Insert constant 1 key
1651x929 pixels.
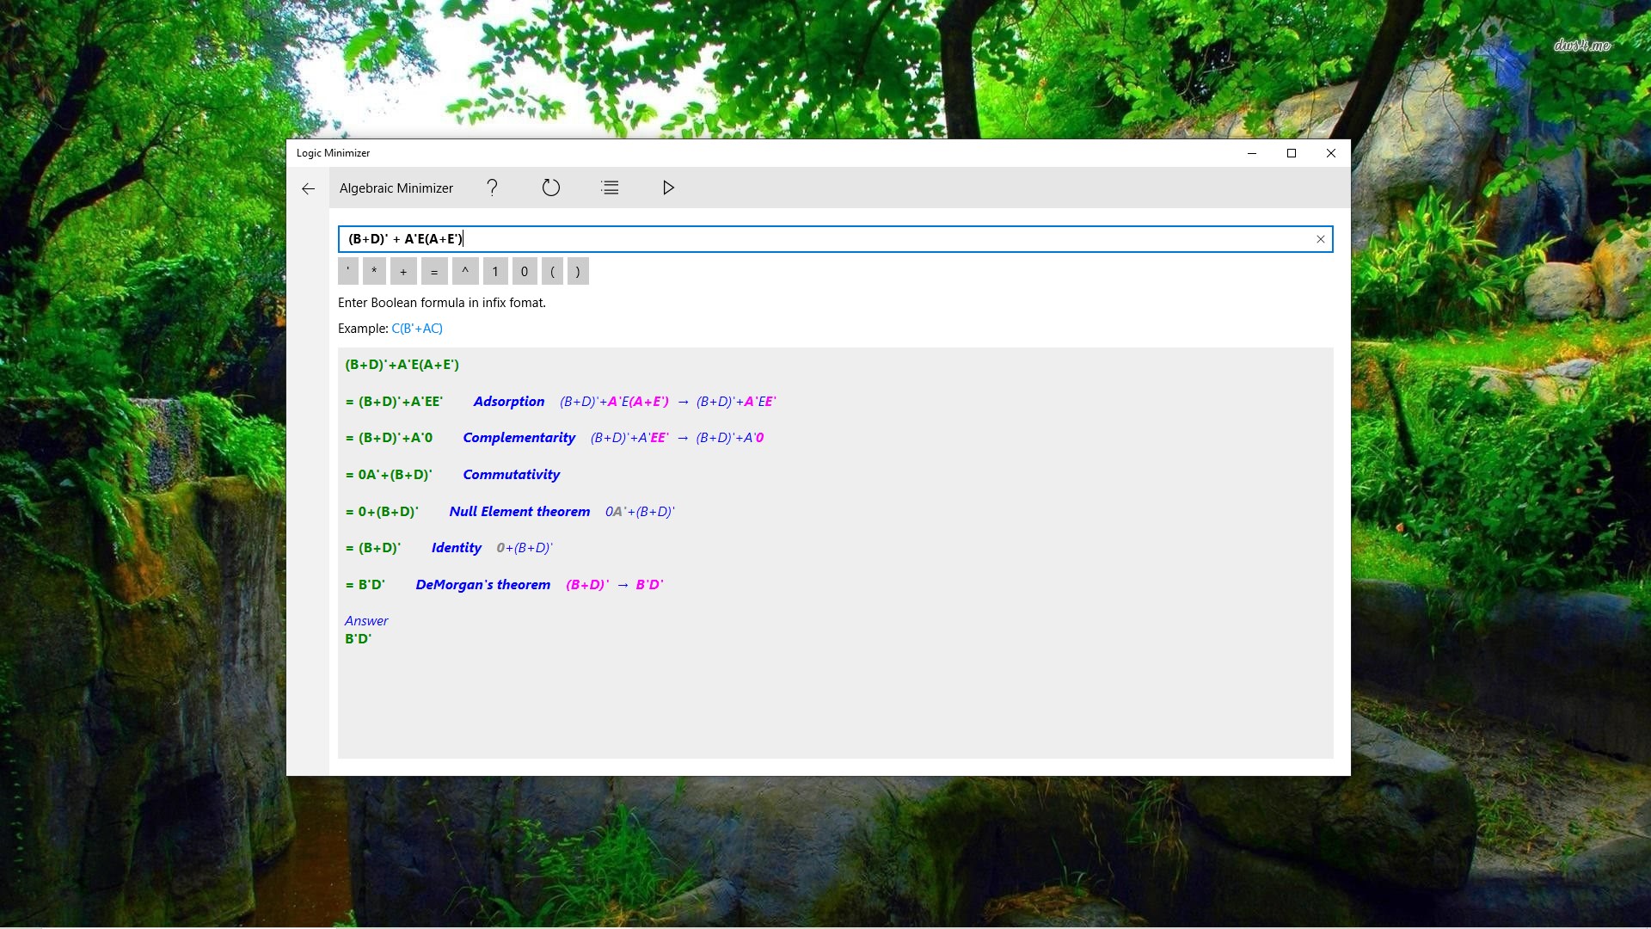point(495,272)
